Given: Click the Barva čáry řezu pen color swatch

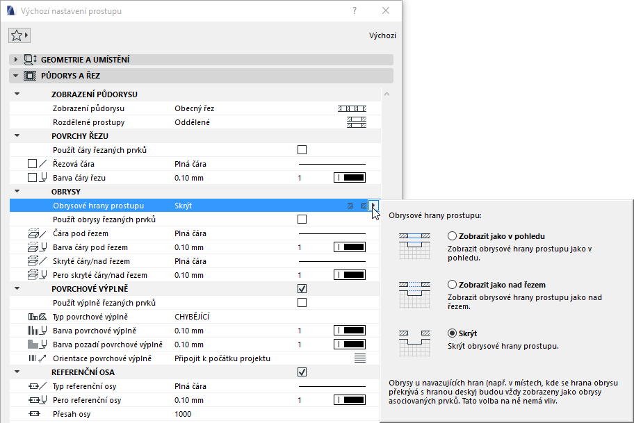Looking at the screenshot, I should tap(350, 178).
